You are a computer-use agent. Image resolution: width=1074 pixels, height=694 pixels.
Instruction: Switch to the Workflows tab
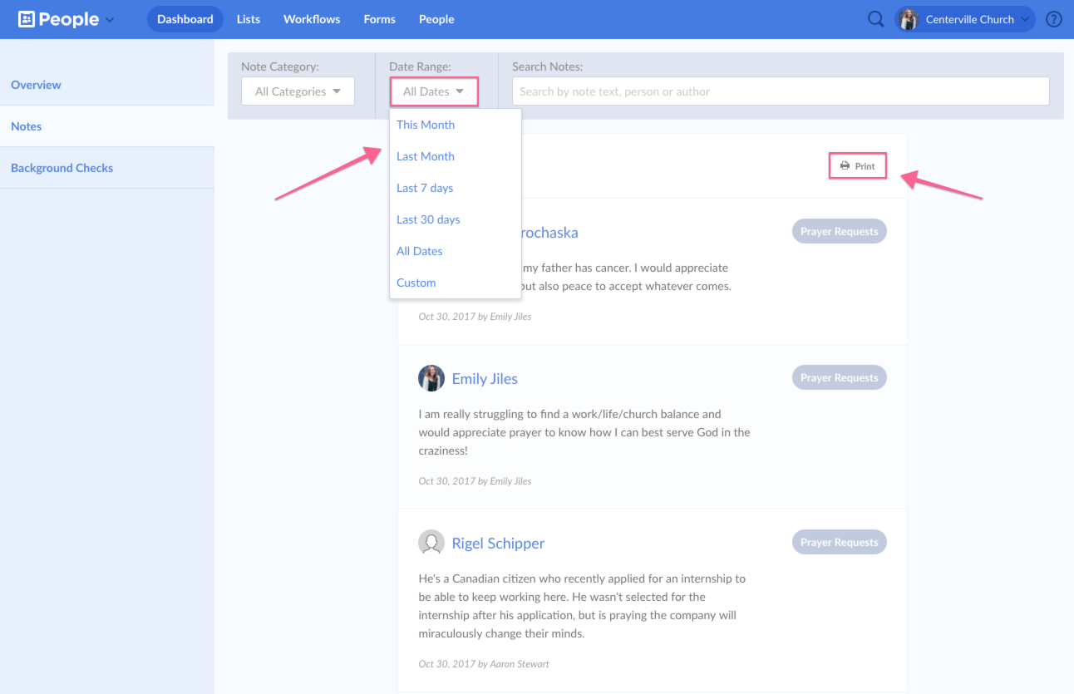click(x=312, y=19)
